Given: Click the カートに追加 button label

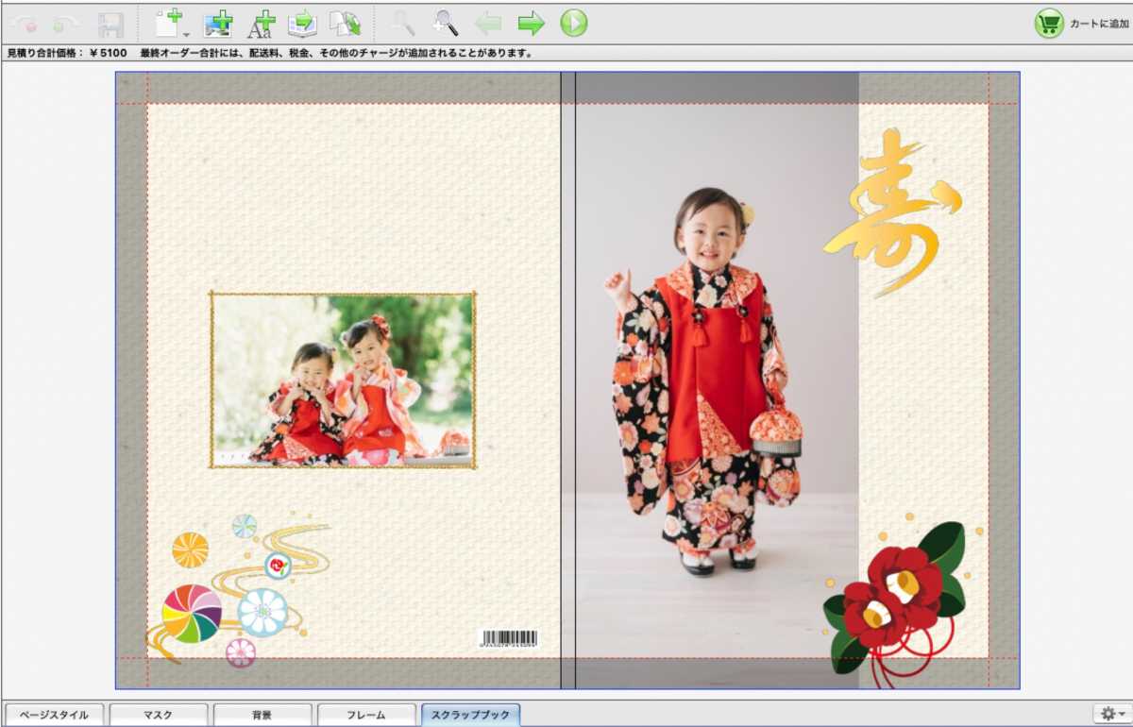Looking at the screenshot, I should tap(1097, 25).
